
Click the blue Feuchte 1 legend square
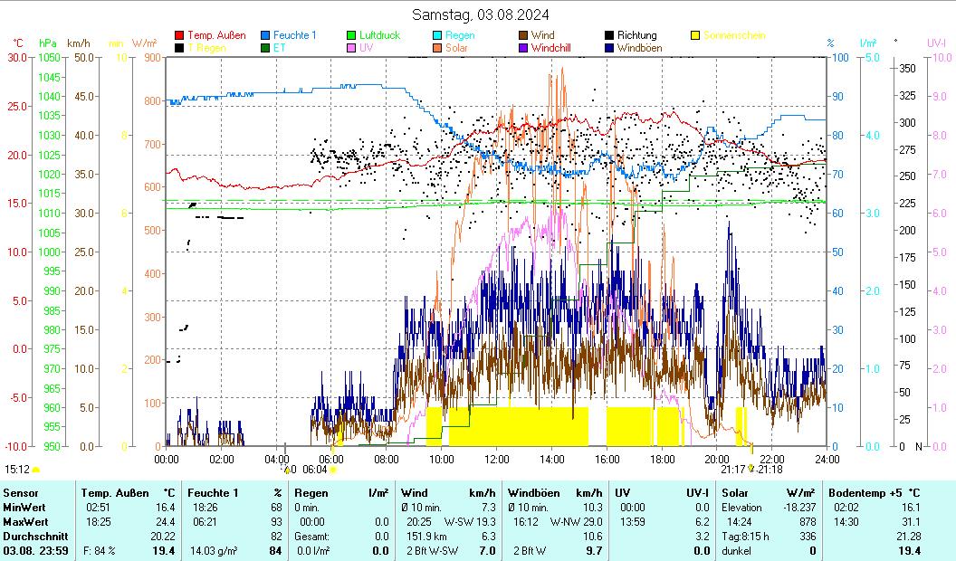tap(265, 35)
